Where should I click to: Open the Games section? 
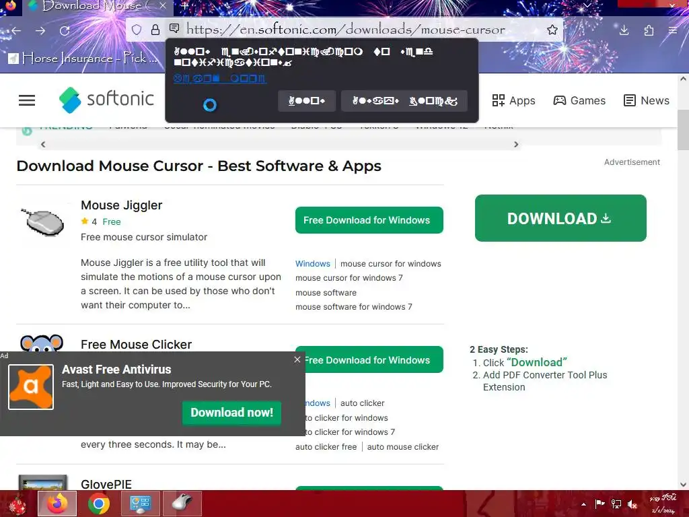[579, 101]
